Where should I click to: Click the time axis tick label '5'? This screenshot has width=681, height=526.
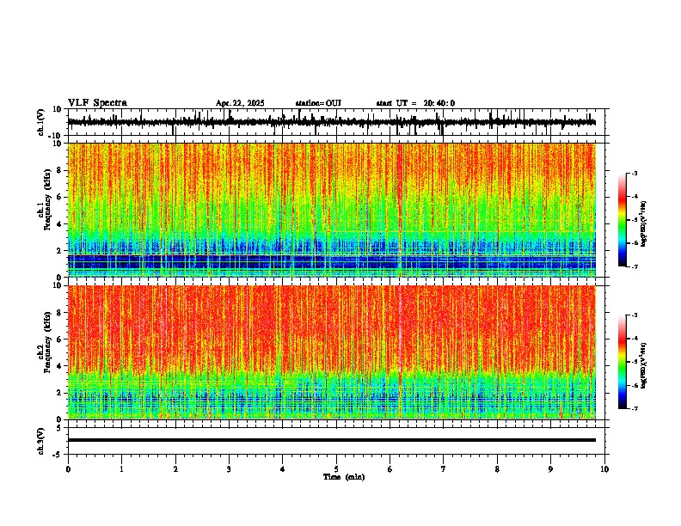(336, 469)
